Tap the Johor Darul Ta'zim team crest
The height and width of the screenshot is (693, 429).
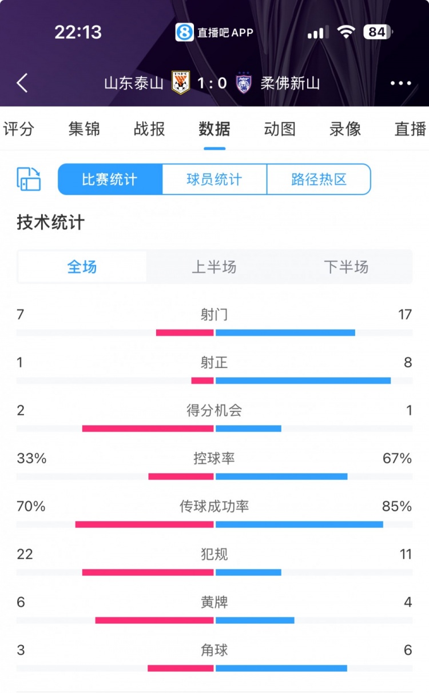pyautogui.click(x=244, y=83)
